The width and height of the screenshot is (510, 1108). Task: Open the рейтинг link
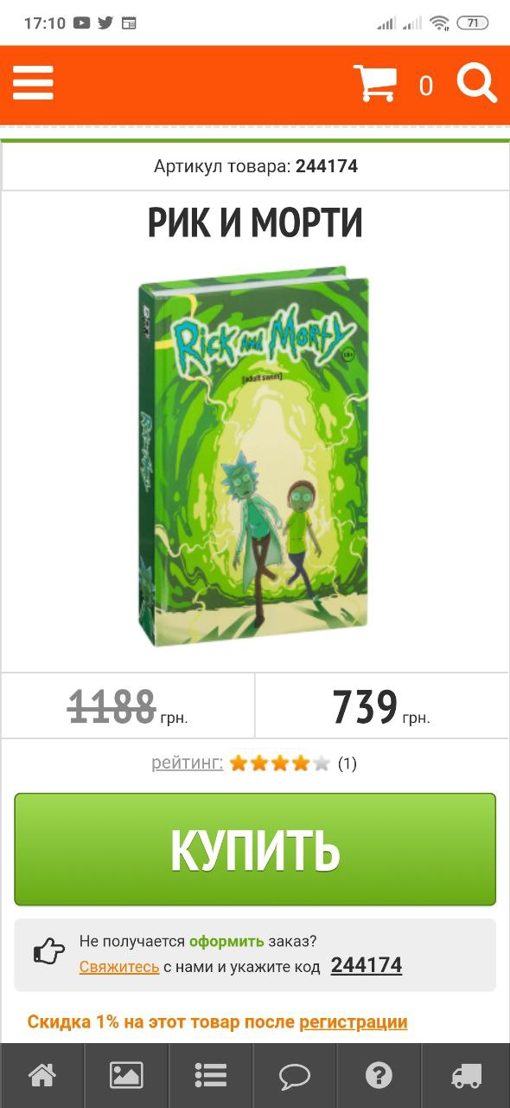tap(188, 763)
